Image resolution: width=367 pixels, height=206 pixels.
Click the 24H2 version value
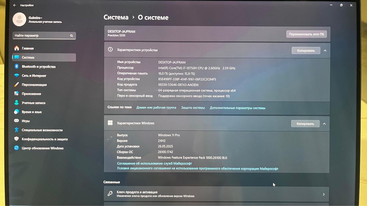[x=161, y=141]
